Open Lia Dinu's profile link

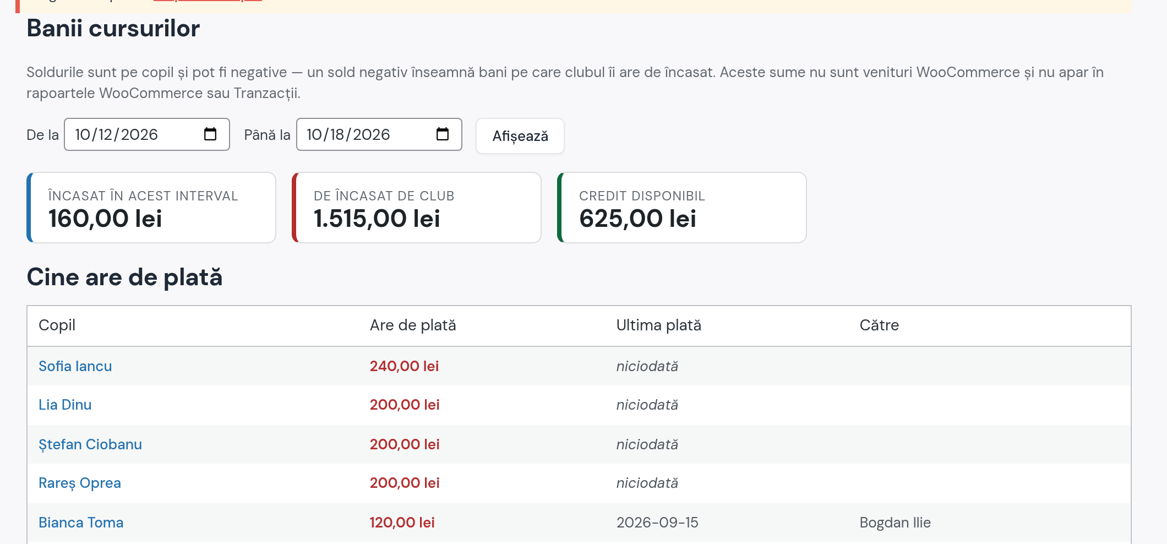65,405
